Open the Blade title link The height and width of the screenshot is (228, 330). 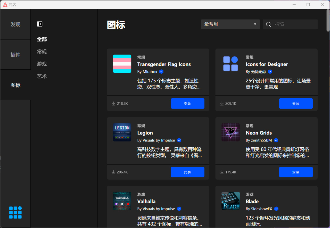point(252,201)
